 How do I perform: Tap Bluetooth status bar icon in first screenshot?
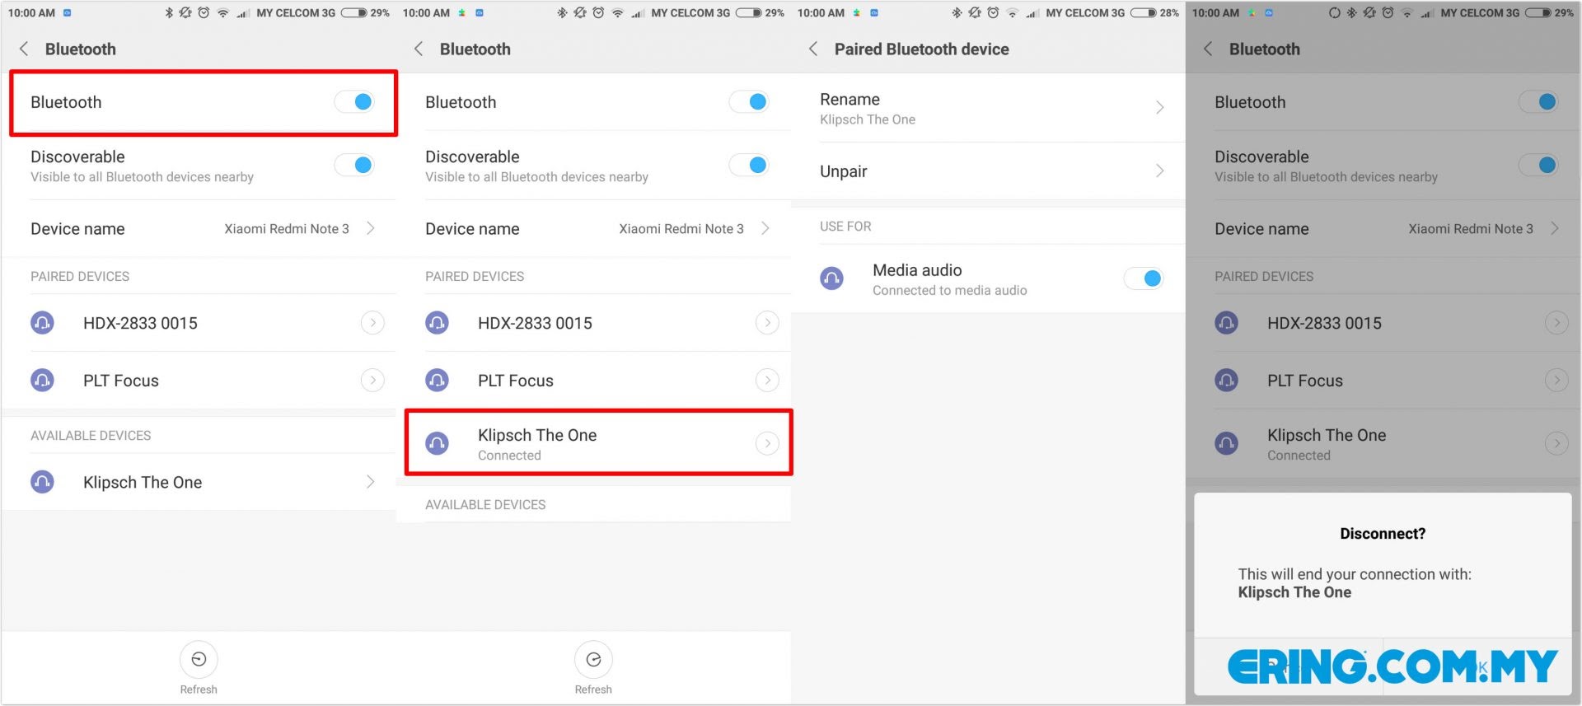pyautogui.click(x=169, y=12)
